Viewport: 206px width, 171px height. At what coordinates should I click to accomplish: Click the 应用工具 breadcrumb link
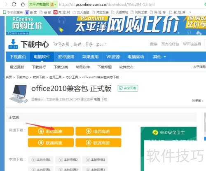pos(55,77)
